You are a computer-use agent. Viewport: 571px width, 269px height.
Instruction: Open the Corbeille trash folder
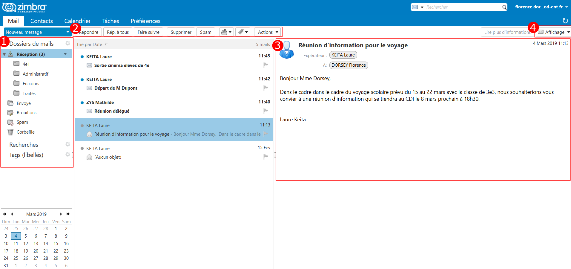tap(25, 132)
